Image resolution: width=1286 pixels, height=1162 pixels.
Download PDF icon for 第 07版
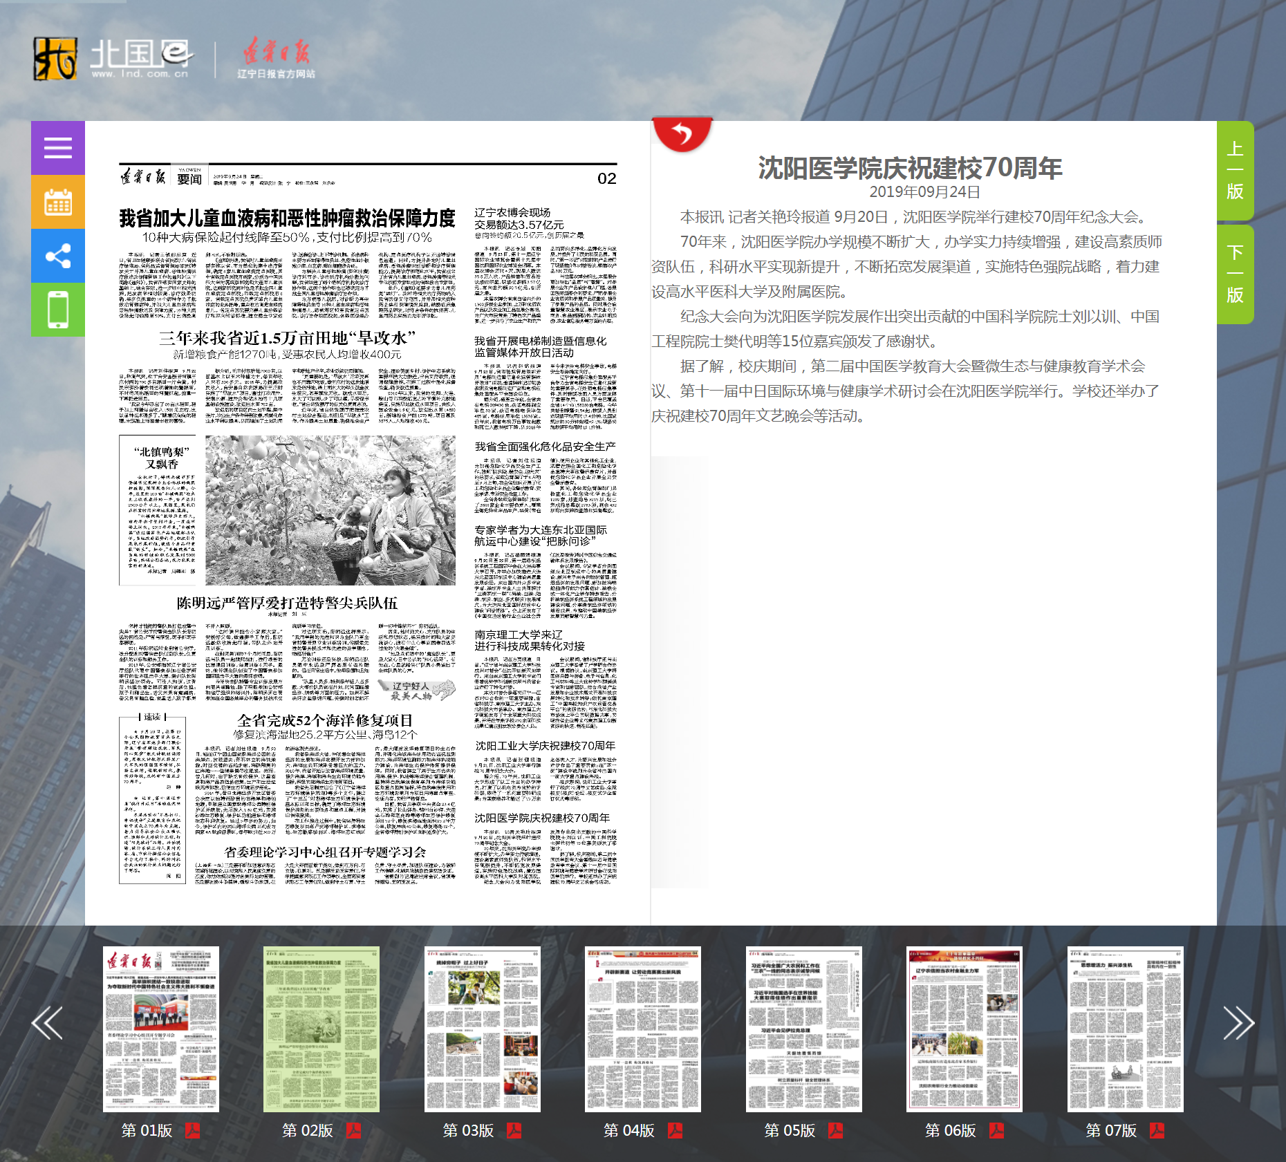[x=1157, y=1130]
